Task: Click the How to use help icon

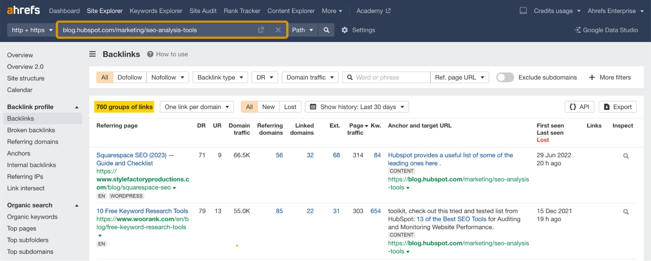Action: (x=150, y=54)
